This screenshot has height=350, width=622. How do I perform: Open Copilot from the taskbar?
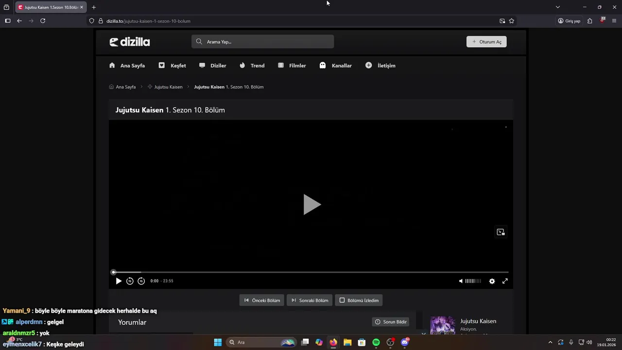(x=319, y=342)
